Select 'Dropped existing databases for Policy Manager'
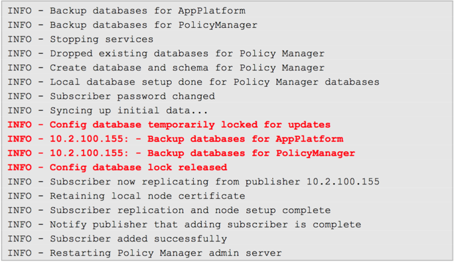This screenshot has width=454, height=262. tap(166, 54)
